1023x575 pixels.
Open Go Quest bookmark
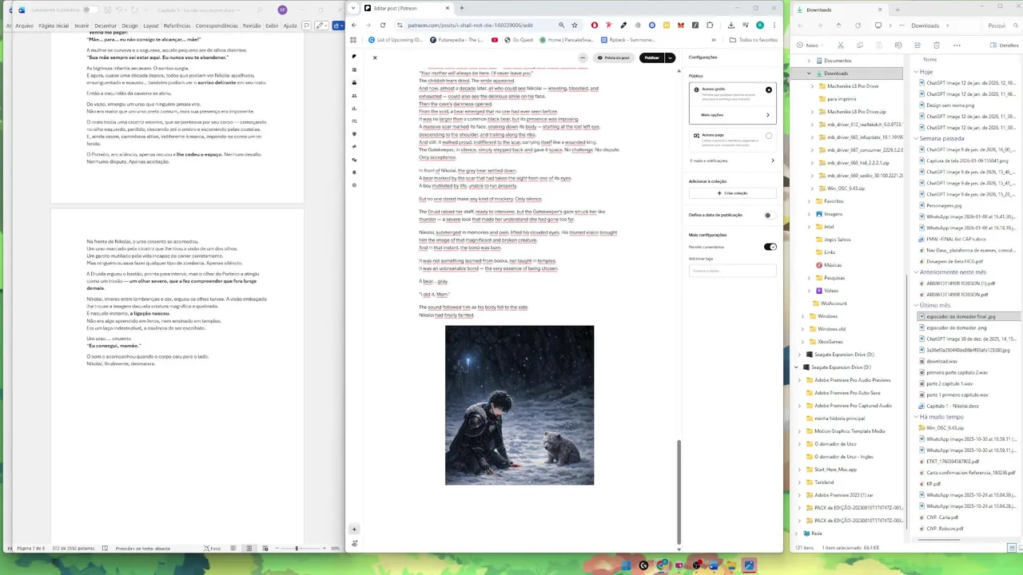pos(519,39)
